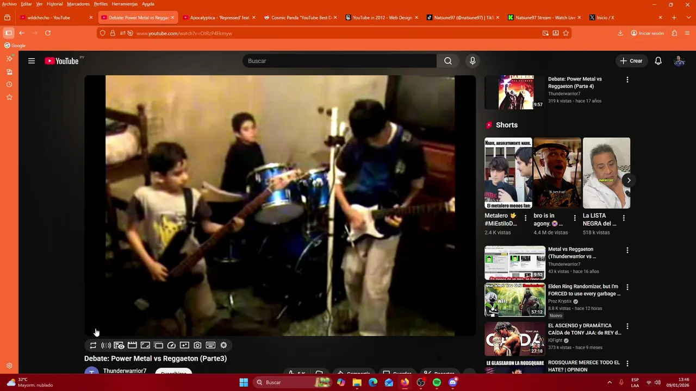Screen dimensions: 696x391
Task: Open the Elden Ring Randomizer video title
Action: 584,290
